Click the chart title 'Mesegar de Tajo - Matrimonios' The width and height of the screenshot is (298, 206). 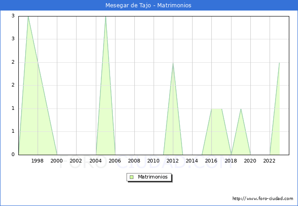(148, 5)
